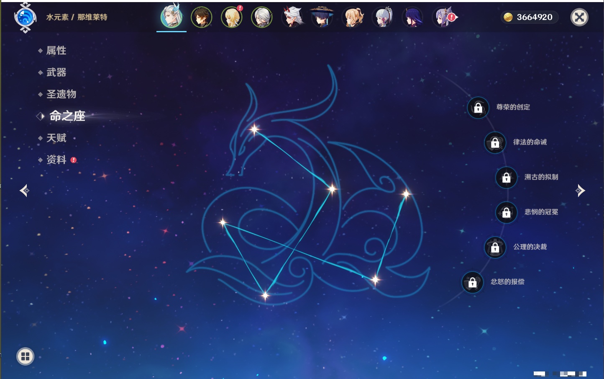Select the 命之座 constellation menu

point(67,116)
